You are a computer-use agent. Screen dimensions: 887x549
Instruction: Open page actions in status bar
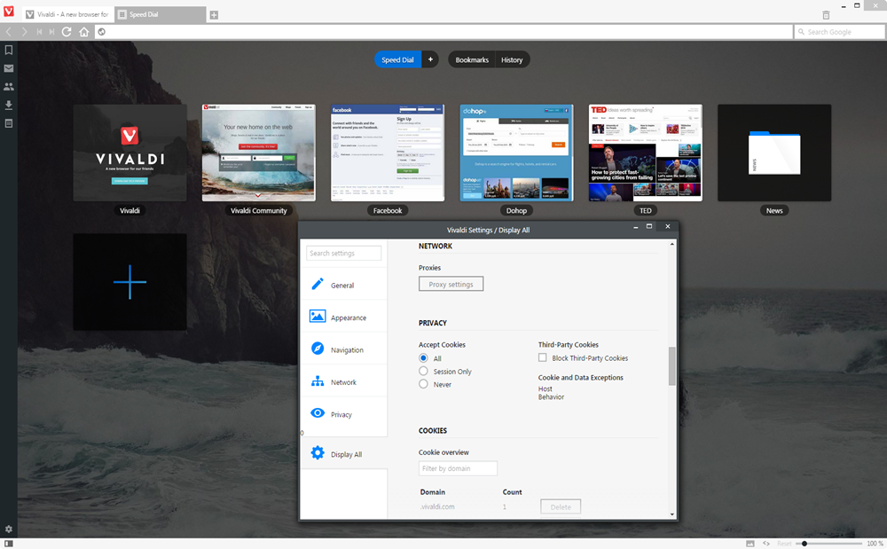point(766,544)
